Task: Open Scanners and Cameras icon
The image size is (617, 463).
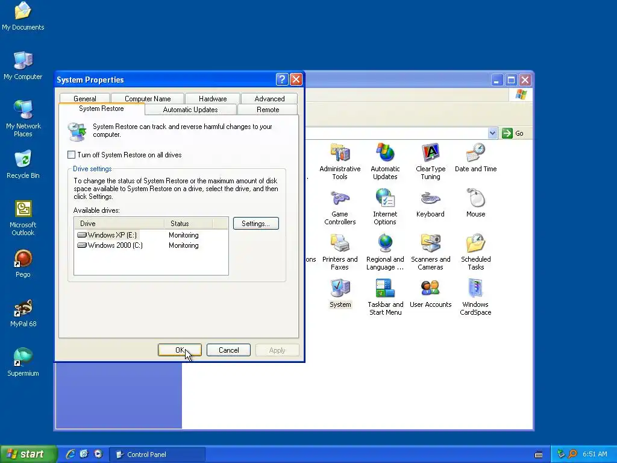Action: (430, 252)
